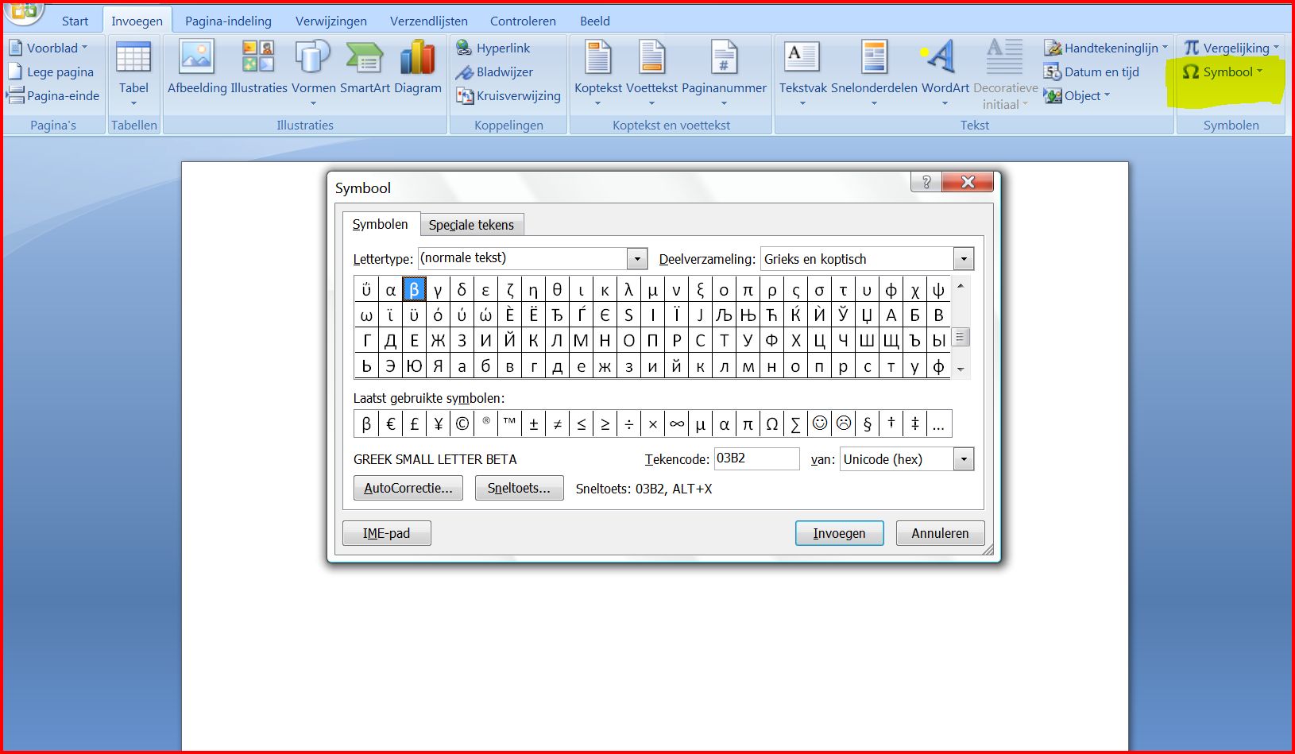
Task: Select the selected beta symbol in grid
Action: pyautogui.click(x=414, y=290)
